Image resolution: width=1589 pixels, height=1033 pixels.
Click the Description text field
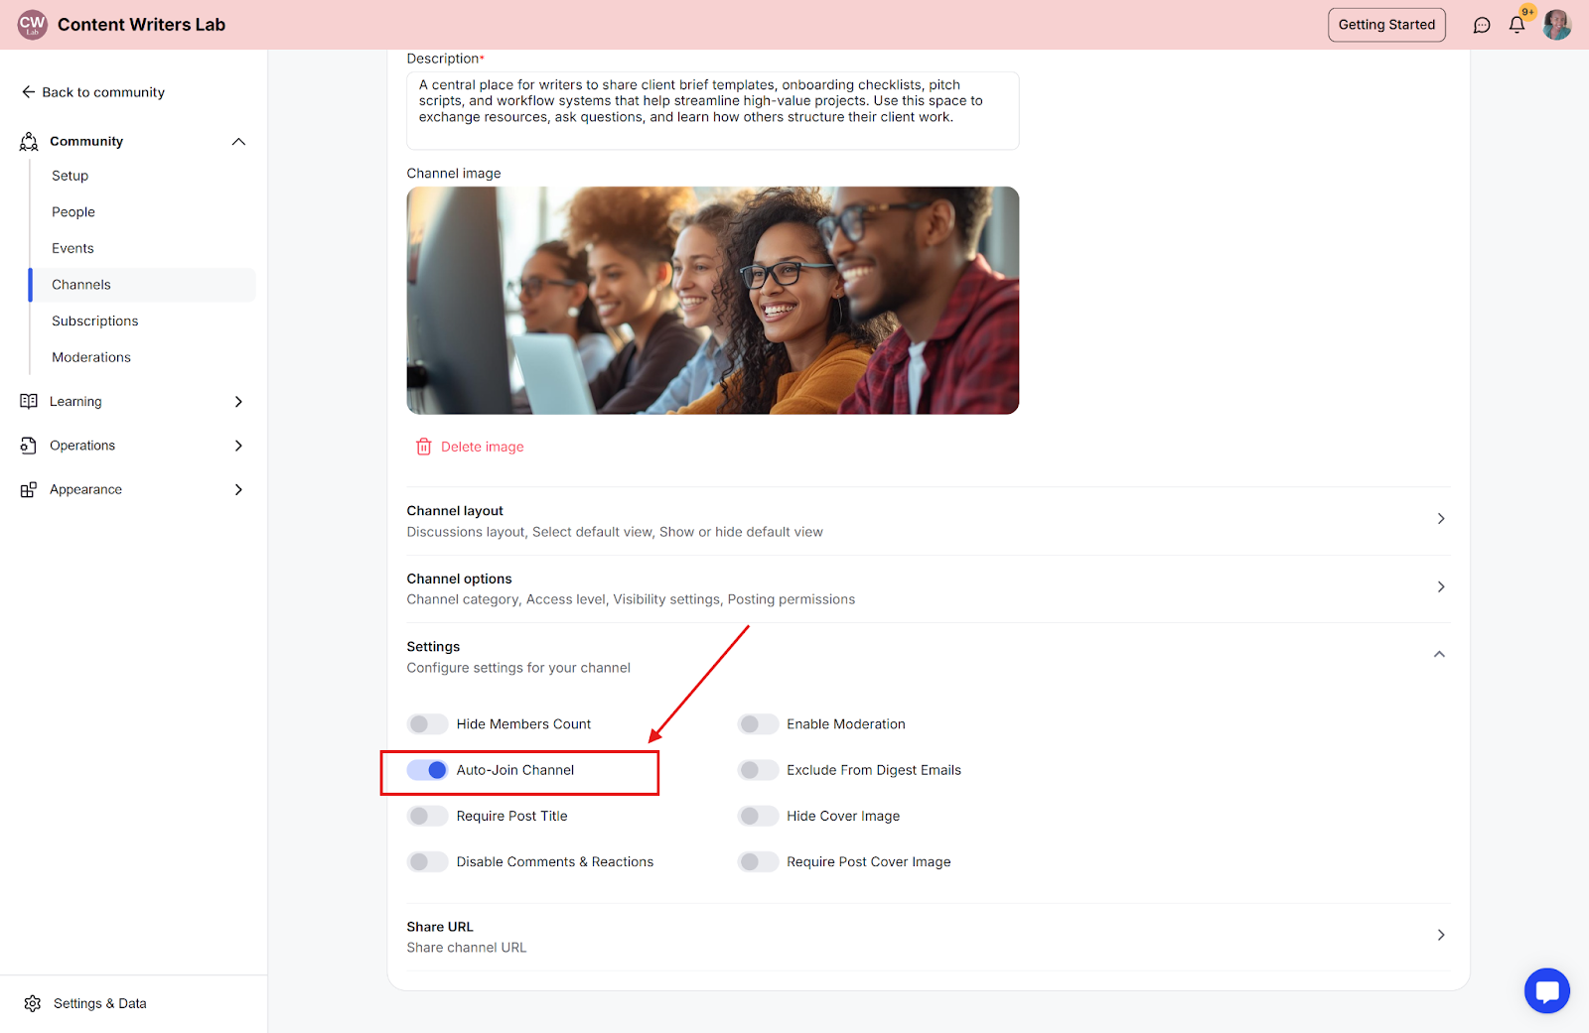tap(713, 110)
